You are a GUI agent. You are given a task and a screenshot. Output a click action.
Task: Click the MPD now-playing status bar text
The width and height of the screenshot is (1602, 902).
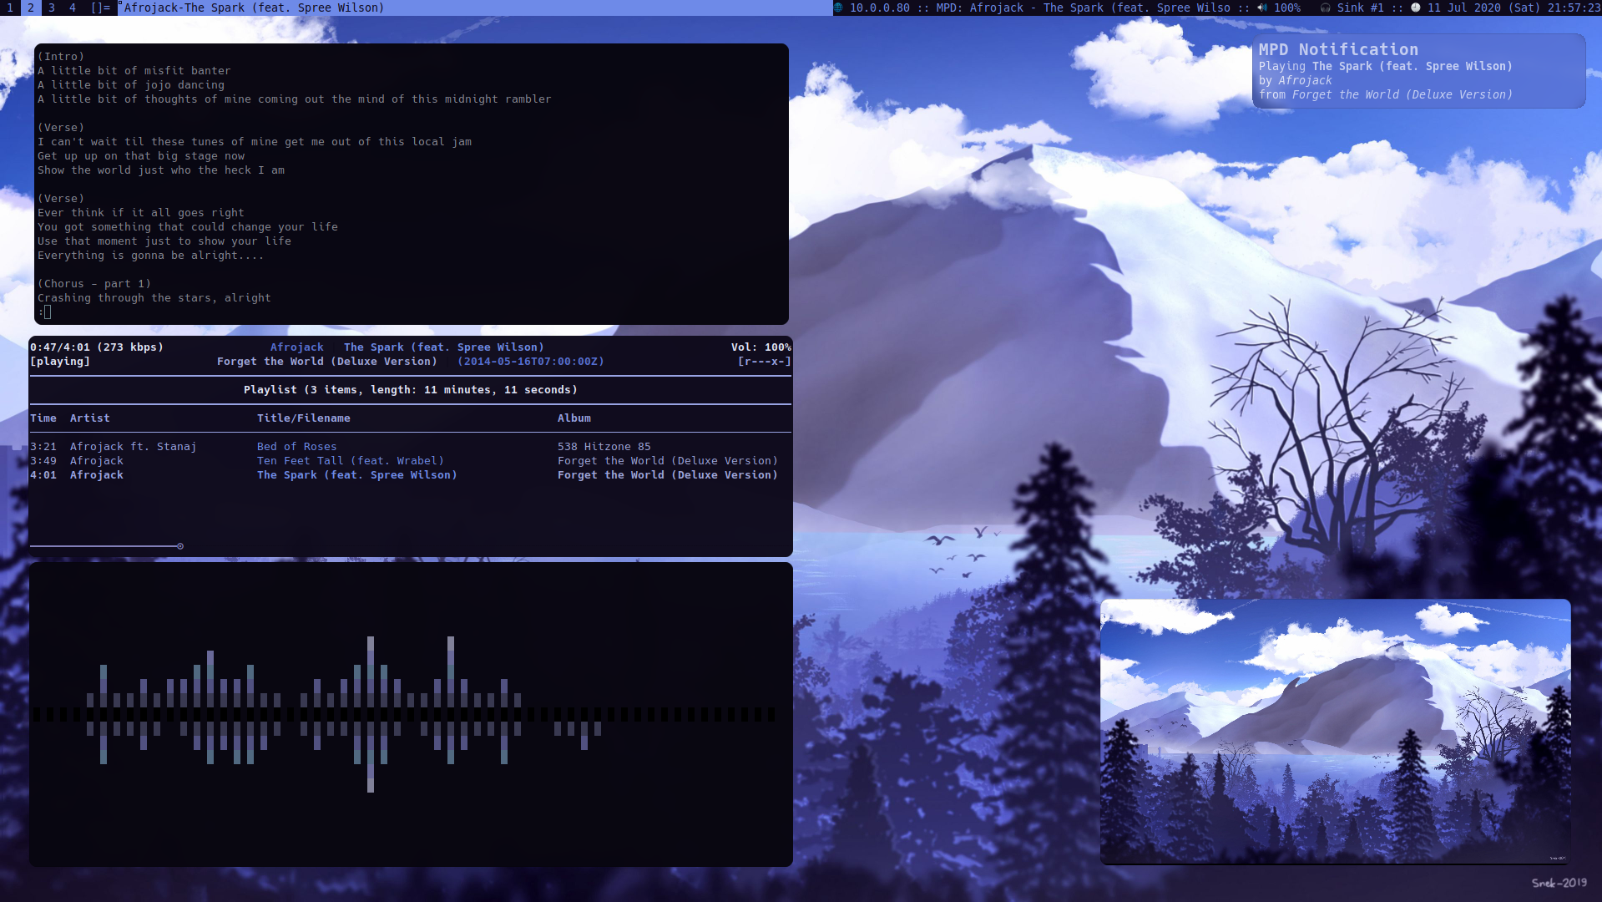(x=1083, y=8)
